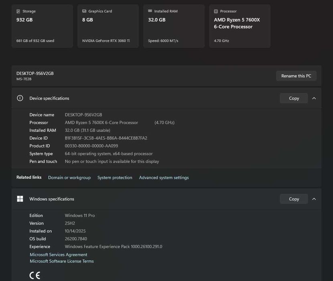Open Advanced system settings
This screenshot has width=333, height=281.
click(164, 177)
